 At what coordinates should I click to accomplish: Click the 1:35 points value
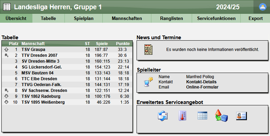click(x=125, y=102)
